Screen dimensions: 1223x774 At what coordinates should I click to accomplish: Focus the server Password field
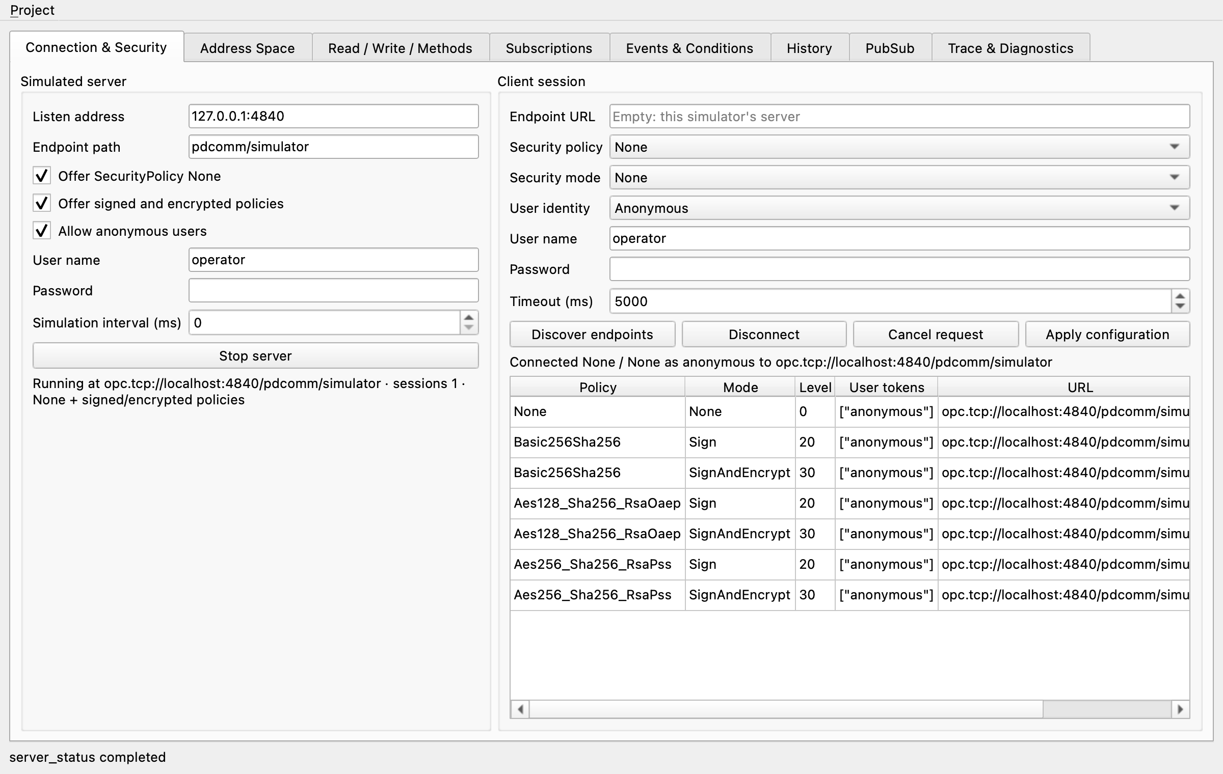coord(333,290)
